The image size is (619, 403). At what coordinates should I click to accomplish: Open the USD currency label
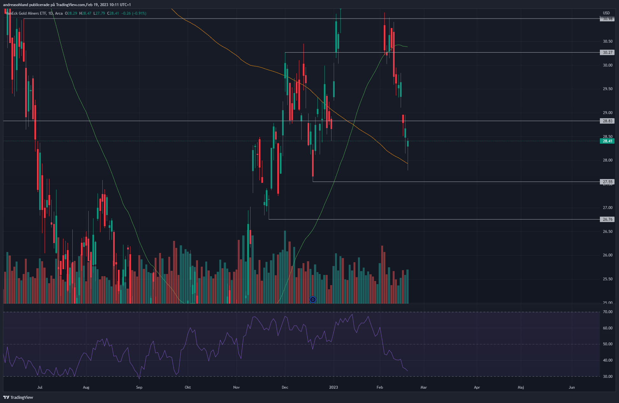[x=606, y=13]
